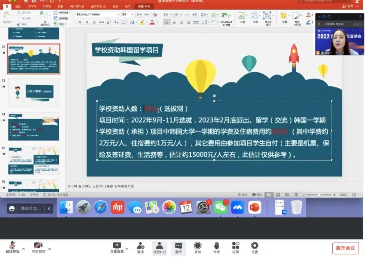Open WeChat from the dock
This screenshot has height=257, width=367.
[221, 207]
